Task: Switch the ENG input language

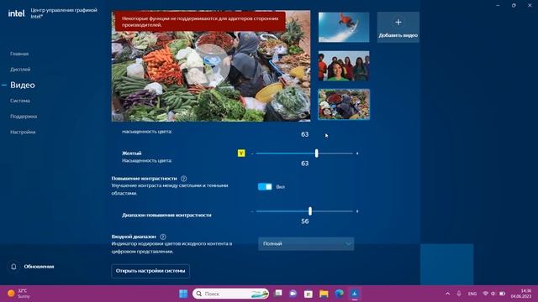Action: point(472,294)
